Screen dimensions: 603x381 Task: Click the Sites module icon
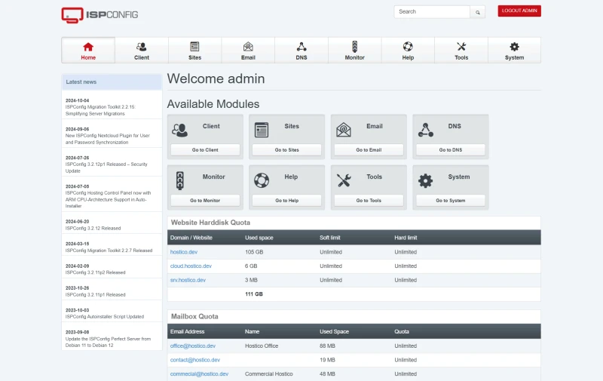tap(262, 130)
